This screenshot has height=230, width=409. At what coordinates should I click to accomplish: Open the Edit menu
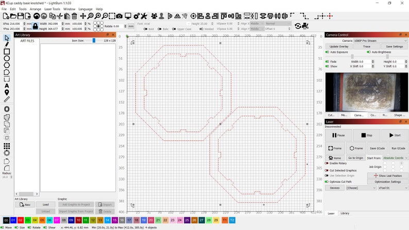tap(13, 9)
